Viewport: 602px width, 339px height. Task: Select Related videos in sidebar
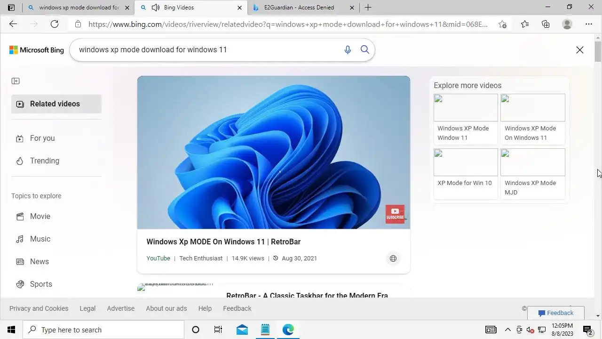[56, 104]
